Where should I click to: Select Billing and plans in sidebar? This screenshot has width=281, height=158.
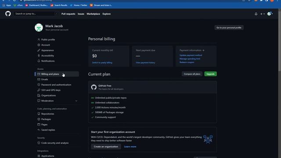tap(58, 74)
